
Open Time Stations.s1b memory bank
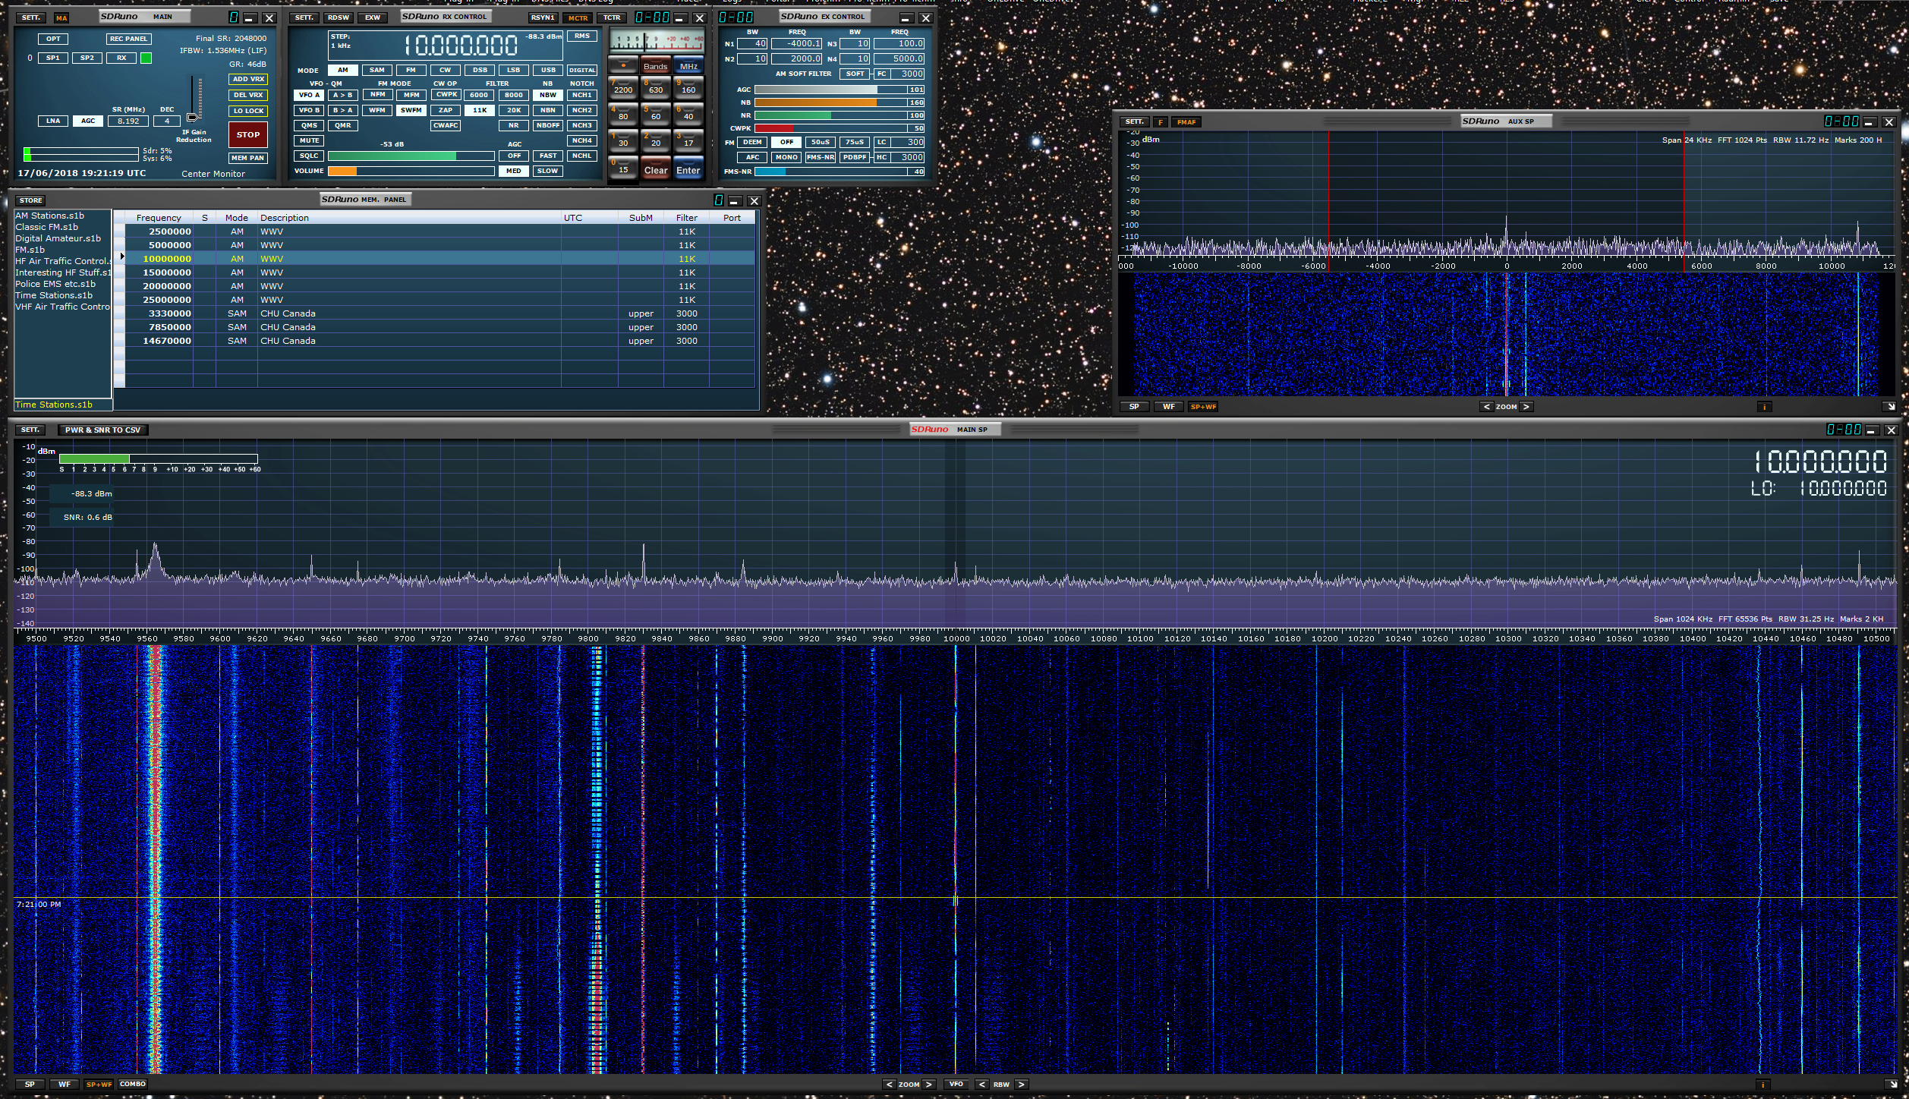coord(54,295)
